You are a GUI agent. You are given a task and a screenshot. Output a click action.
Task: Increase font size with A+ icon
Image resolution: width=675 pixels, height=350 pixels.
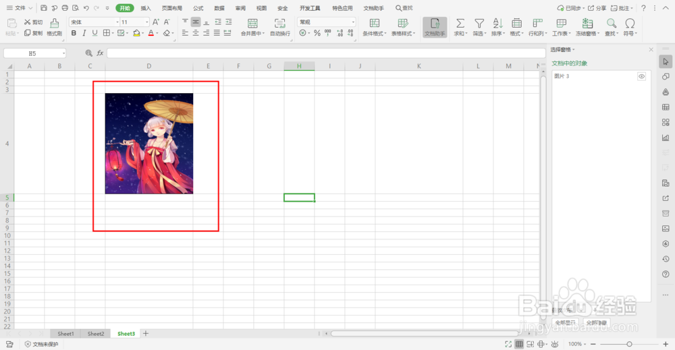click(x=156, y=22)
